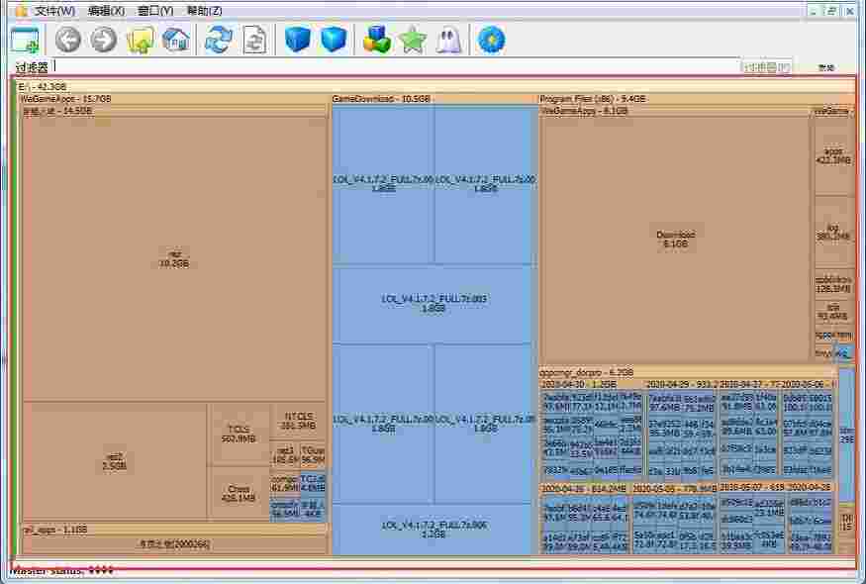The image size is (866, 584).
Task: Go forward with the right arrow icon
Action: [x=104, y=40]
